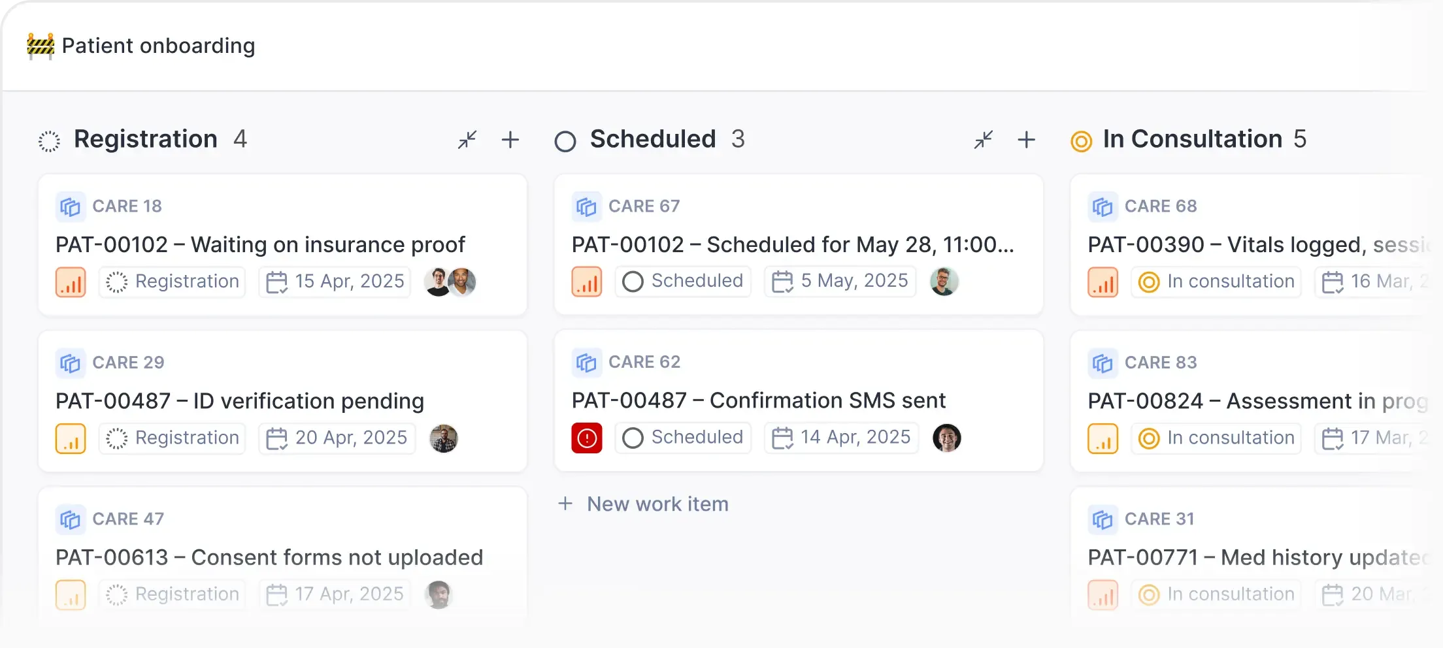Open the In consultation status chip on CARE 68

tap(1215, 282)
